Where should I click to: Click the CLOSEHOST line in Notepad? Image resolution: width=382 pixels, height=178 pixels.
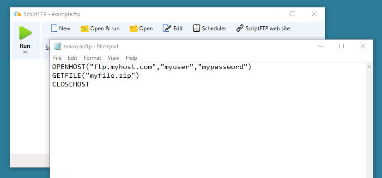click(x=71, y=84)
